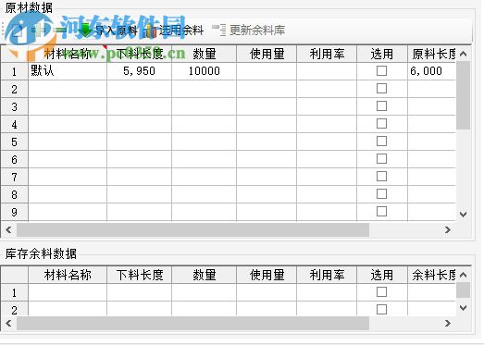Click 选用 column header in 原材数据 table
484x345 pixels.
[382, 54]
